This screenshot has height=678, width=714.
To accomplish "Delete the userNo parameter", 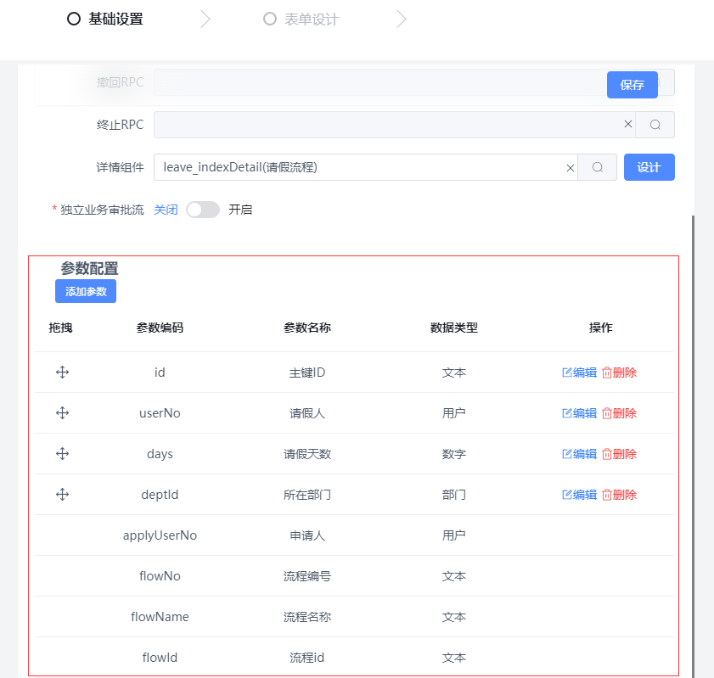I will tap(619, 413).
